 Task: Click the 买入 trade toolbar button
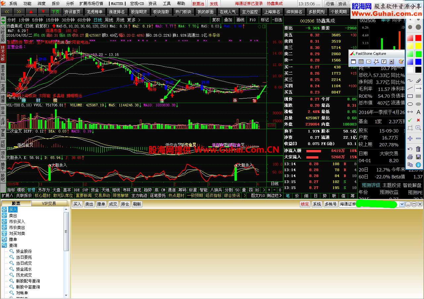pos(78,204)
